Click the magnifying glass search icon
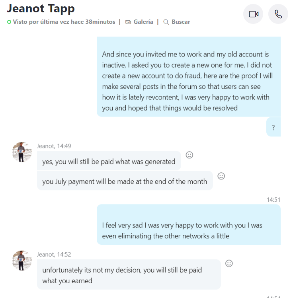Viewport: 291px width, 300px height. 166,22
